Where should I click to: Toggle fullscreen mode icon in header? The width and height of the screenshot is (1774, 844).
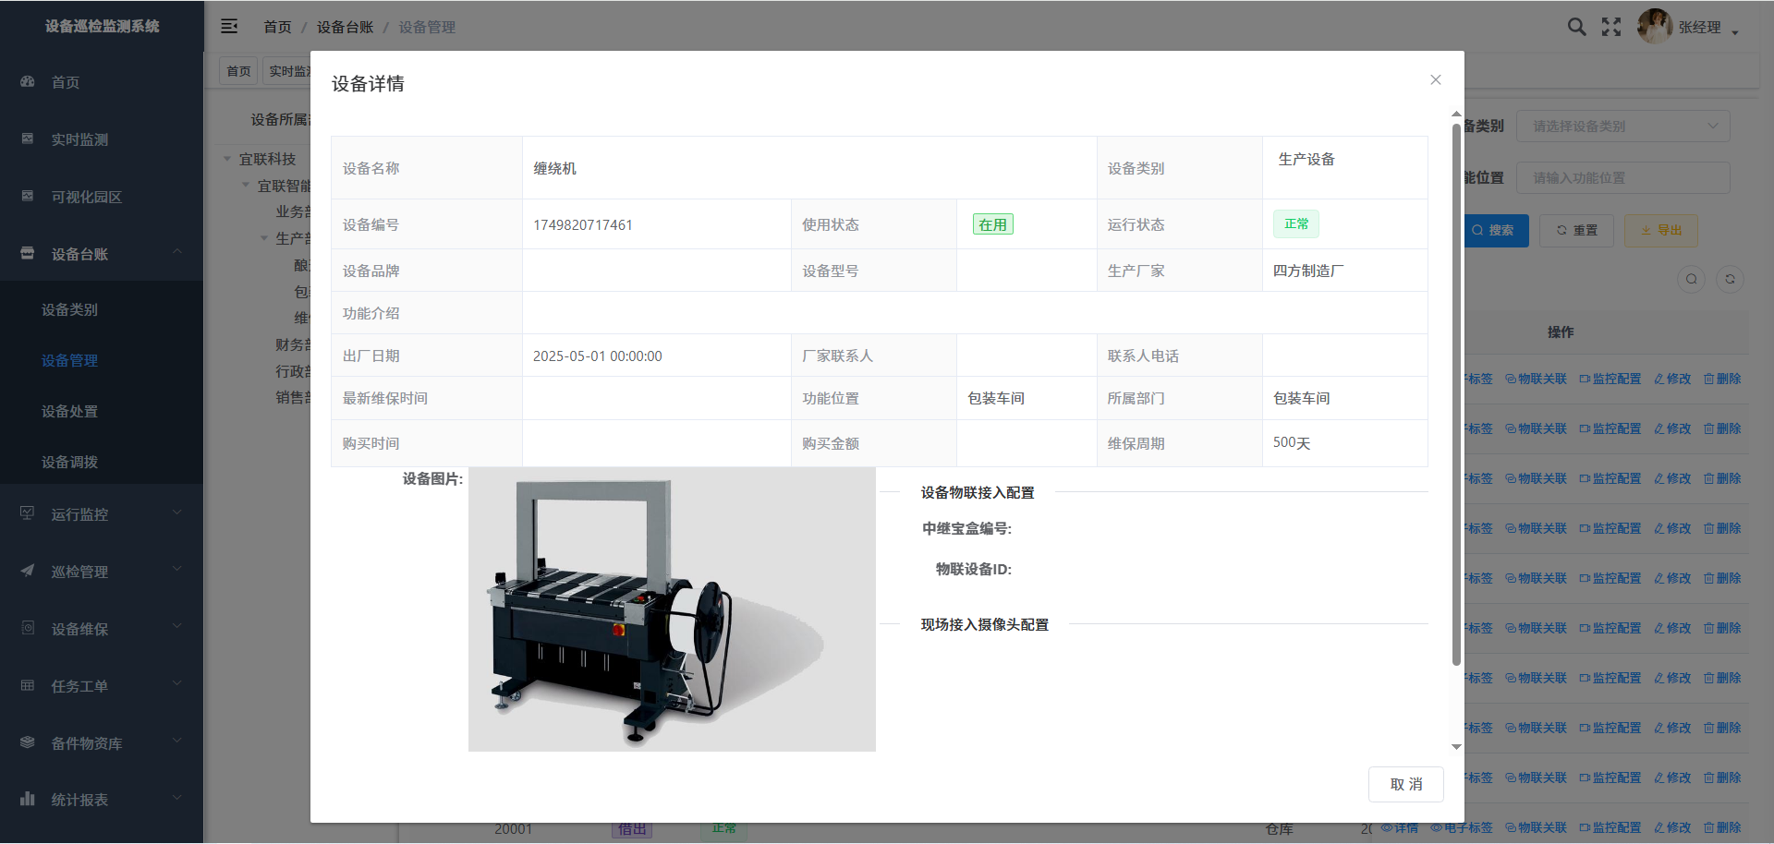pos(1611,27)
